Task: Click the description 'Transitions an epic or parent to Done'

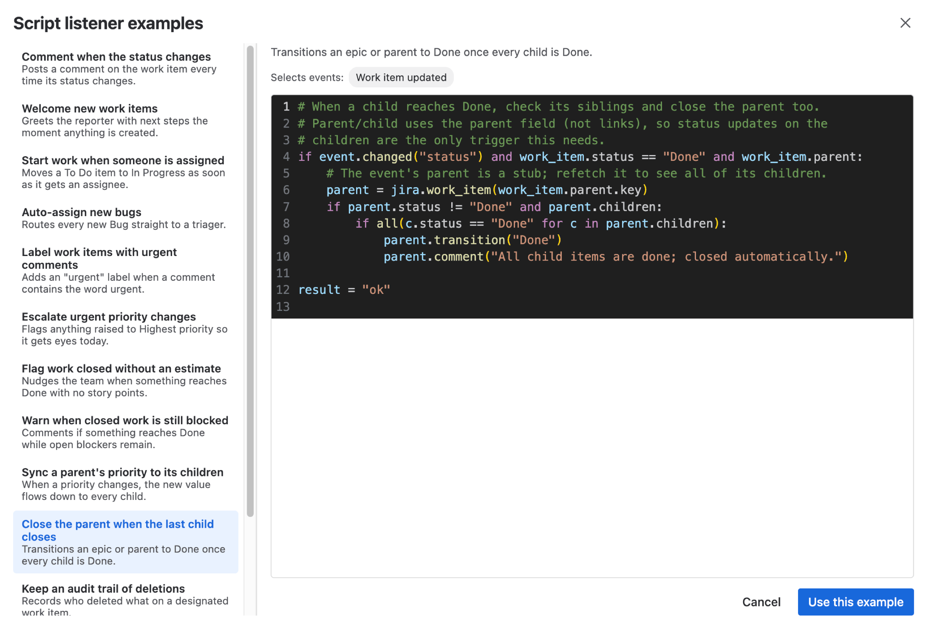Action: pyautogui.click(x=431, y=52)
